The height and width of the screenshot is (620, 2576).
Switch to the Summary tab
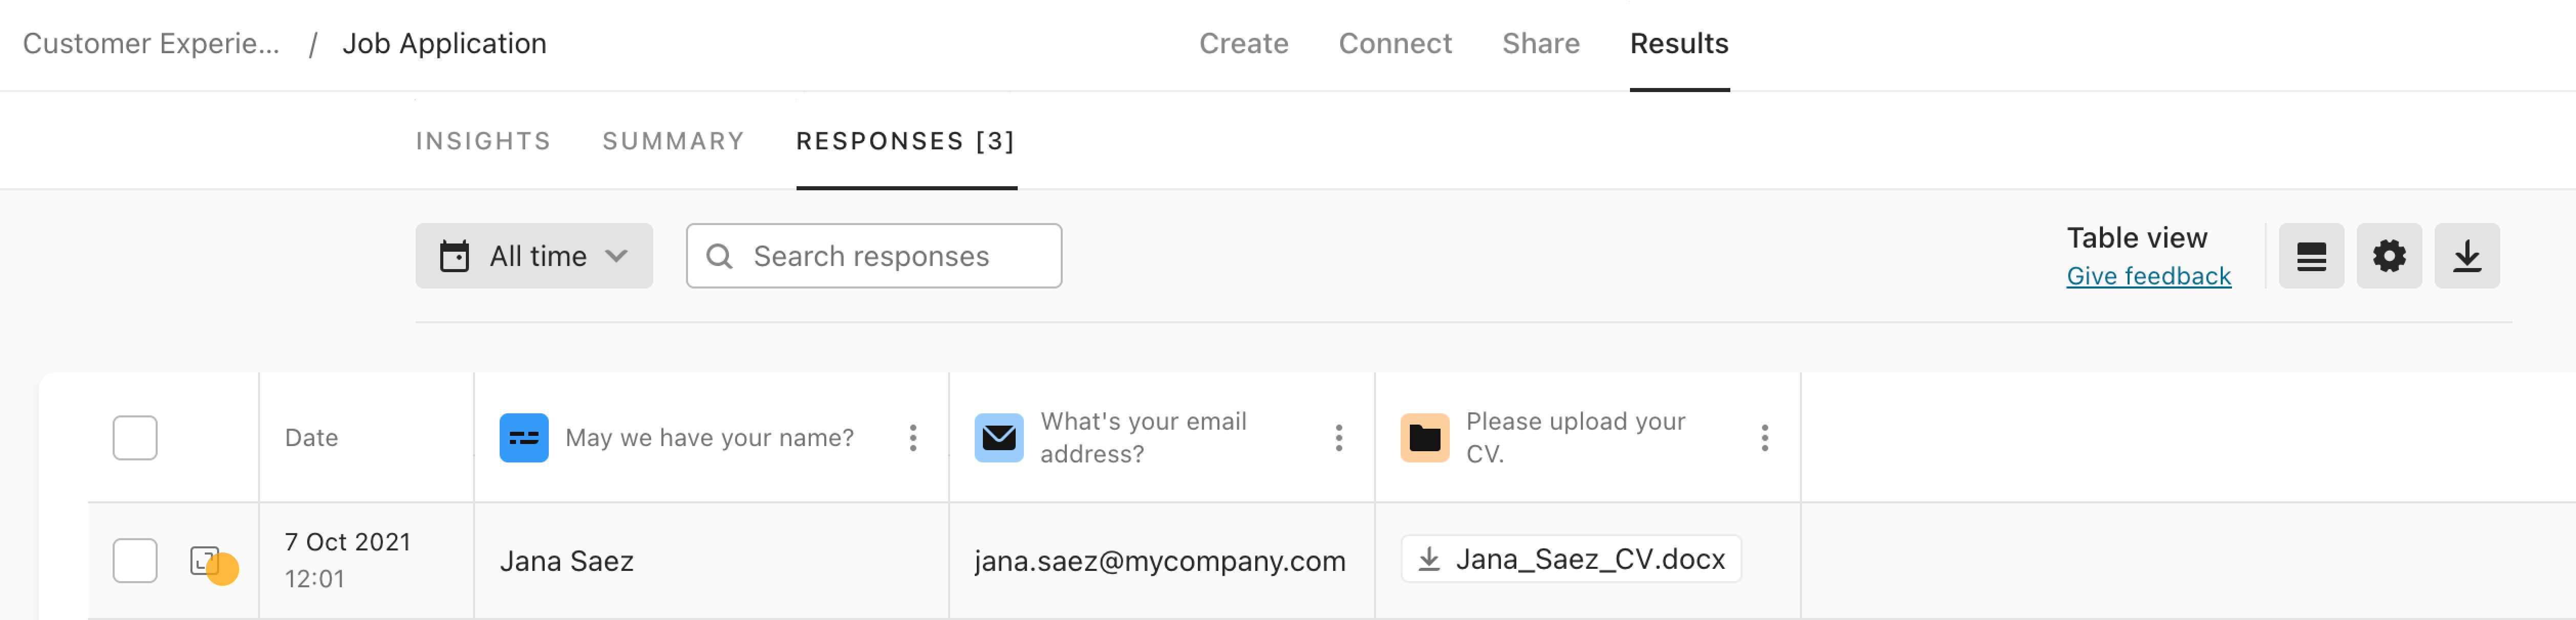[x=673, y=141]
